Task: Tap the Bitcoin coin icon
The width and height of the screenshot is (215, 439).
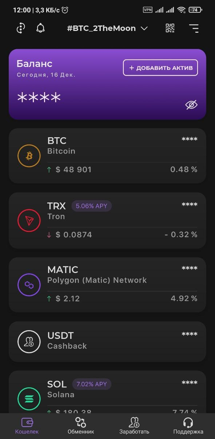Action: point(29,156)
